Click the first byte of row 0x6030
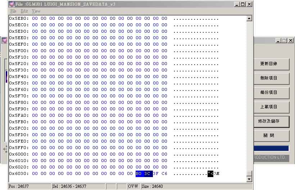Screen dimensions: 295x190 (x=35, y=174)
